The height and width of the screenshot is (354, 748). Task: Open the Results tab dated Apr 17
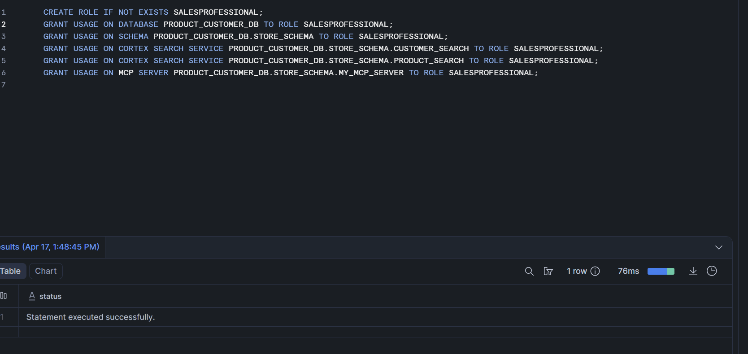pyautogui.click(x=50, y=247)
